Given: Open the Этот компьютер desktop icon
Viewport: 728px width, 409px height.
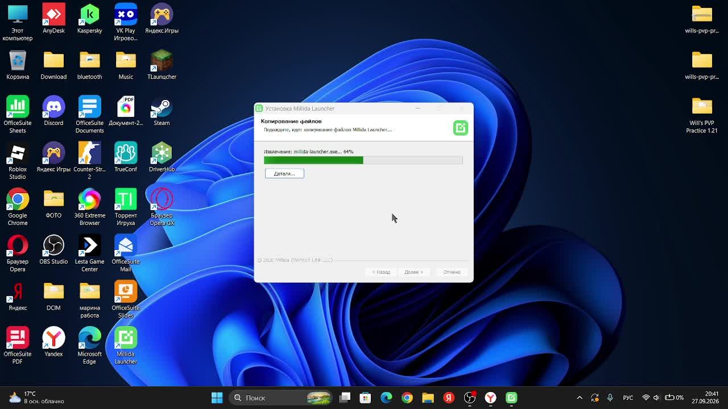Looking at the screenshot, I should (x=18, y=23).
